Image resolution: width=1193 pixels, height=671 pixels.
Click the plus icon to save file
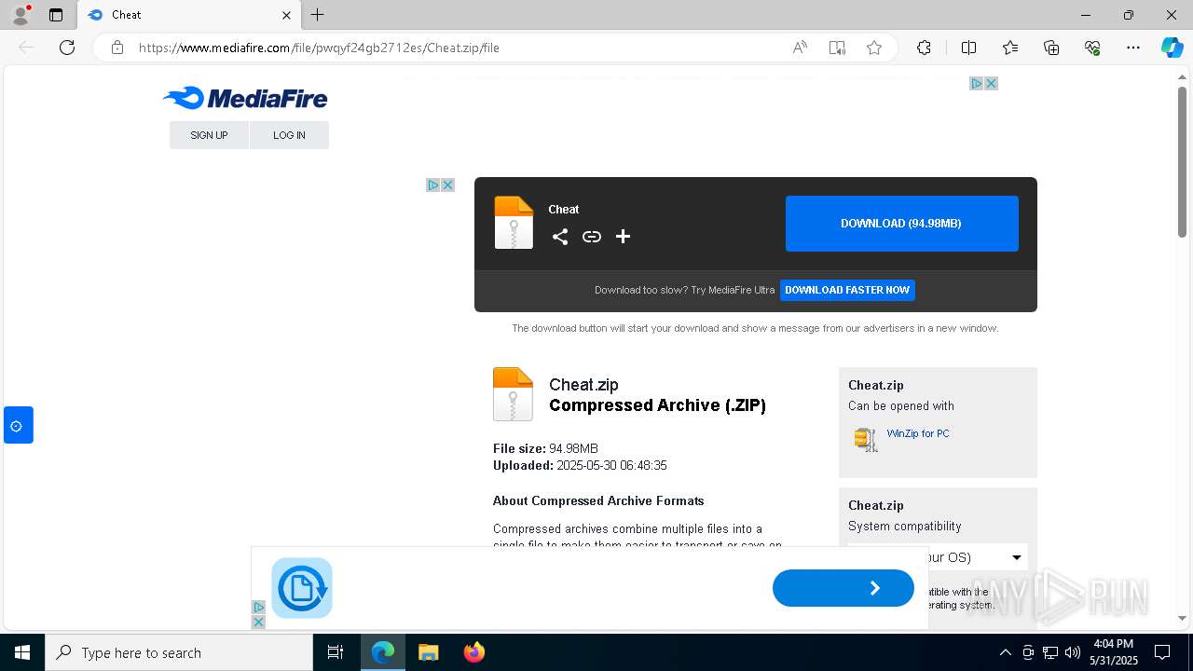tap(624, 237)
